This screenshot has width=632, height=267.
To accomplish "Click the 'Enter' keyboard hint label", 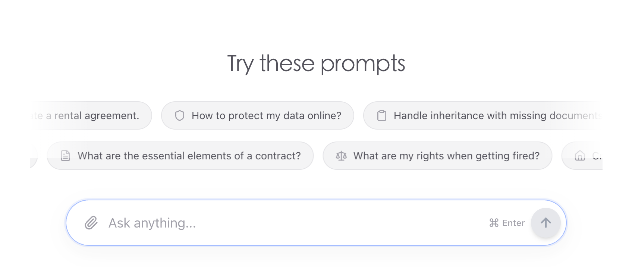I will pyautogui.click(x=513, y=223).
